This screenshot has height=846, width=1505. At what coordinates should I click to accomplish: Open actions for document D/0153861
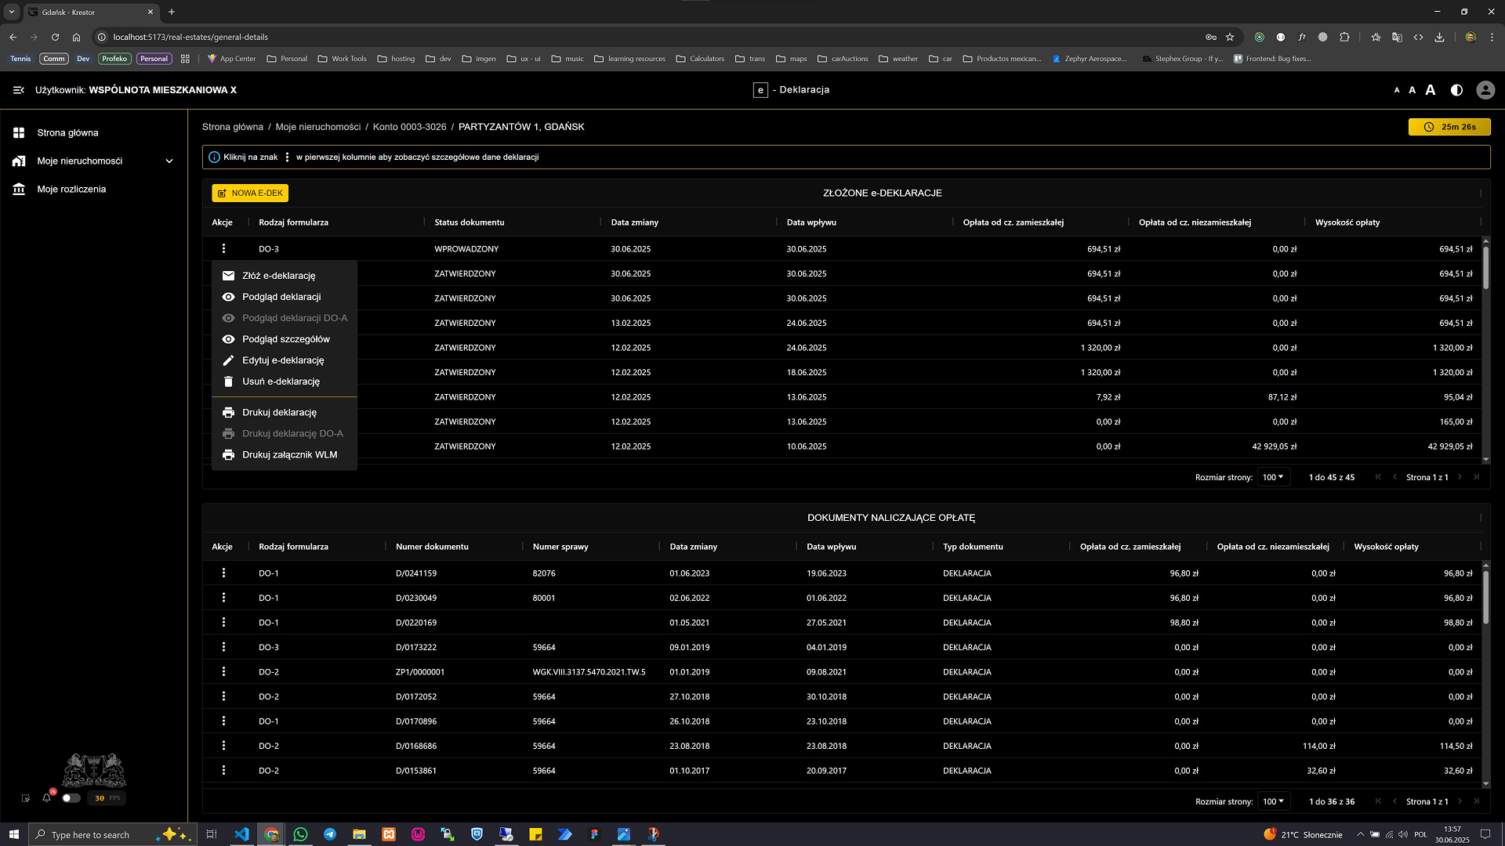(223, 771)
